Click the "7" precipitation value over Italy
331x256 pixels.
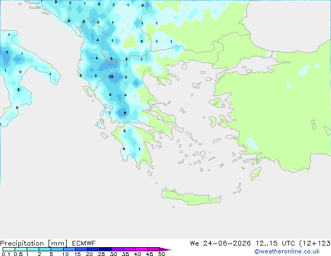pos(7,53)
